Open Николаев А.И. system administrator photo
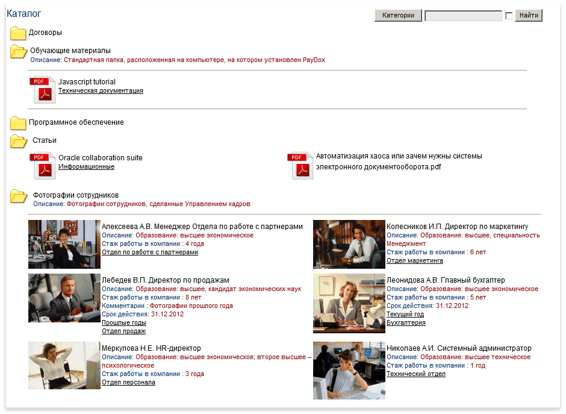 click(349, 371)
